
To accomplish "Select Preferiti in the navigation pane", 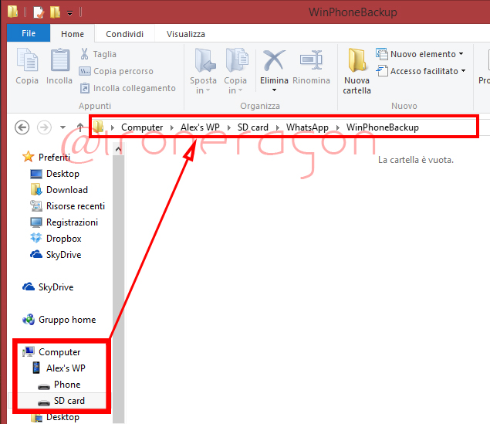I will point(46,157).
